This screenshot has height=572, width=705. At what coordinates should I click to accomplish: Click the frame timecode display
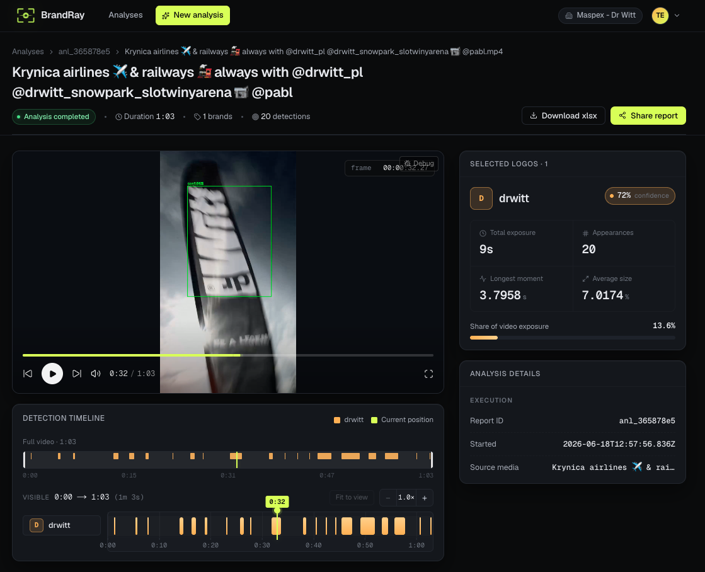tap(389, 168)
